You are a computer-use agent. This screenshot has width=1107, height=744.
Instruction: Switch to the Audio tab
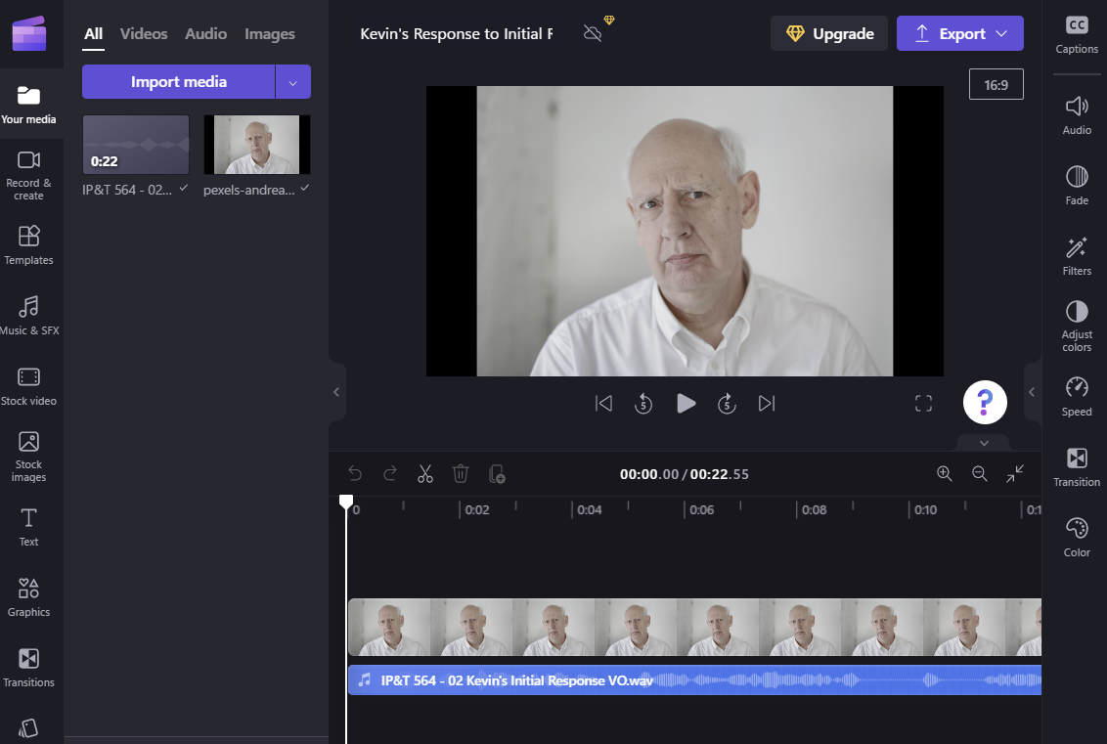(205, 34)
